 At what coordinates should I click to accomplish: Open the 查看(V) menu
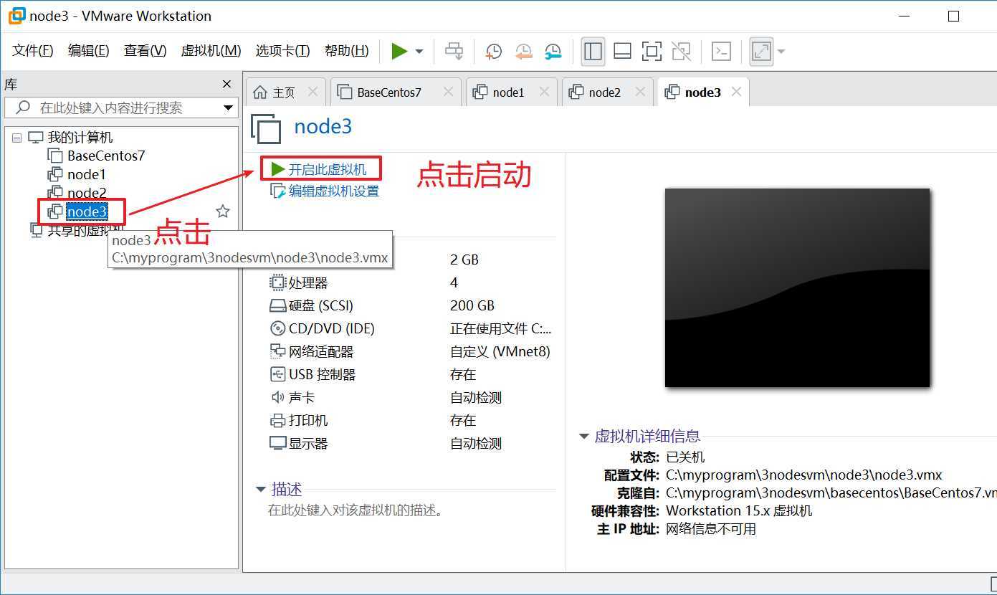pyautogui.click(x=145, y=50)
